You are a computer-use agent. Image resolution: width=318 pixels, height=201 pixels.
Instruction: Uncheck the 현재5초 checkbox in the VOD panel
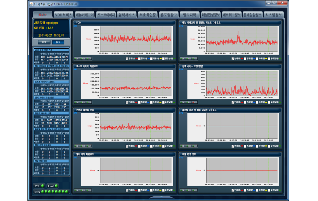click(x=127, y=59)
